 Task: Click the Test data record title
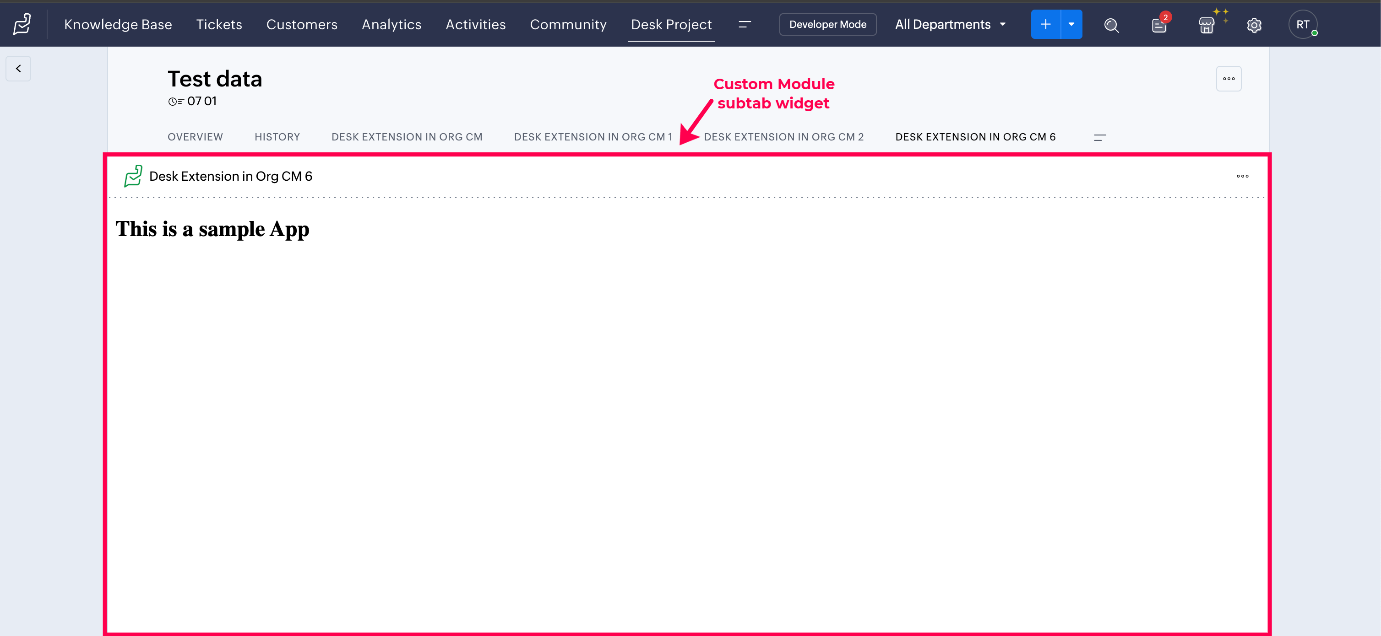[x=214, y=79]
